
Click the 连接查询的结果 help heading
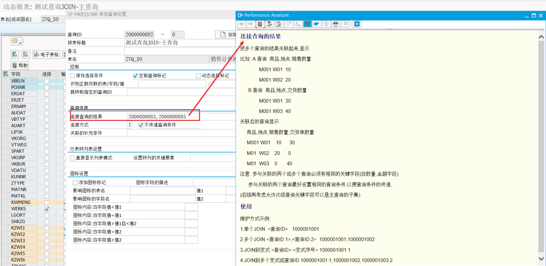click(x=260, y=36)
